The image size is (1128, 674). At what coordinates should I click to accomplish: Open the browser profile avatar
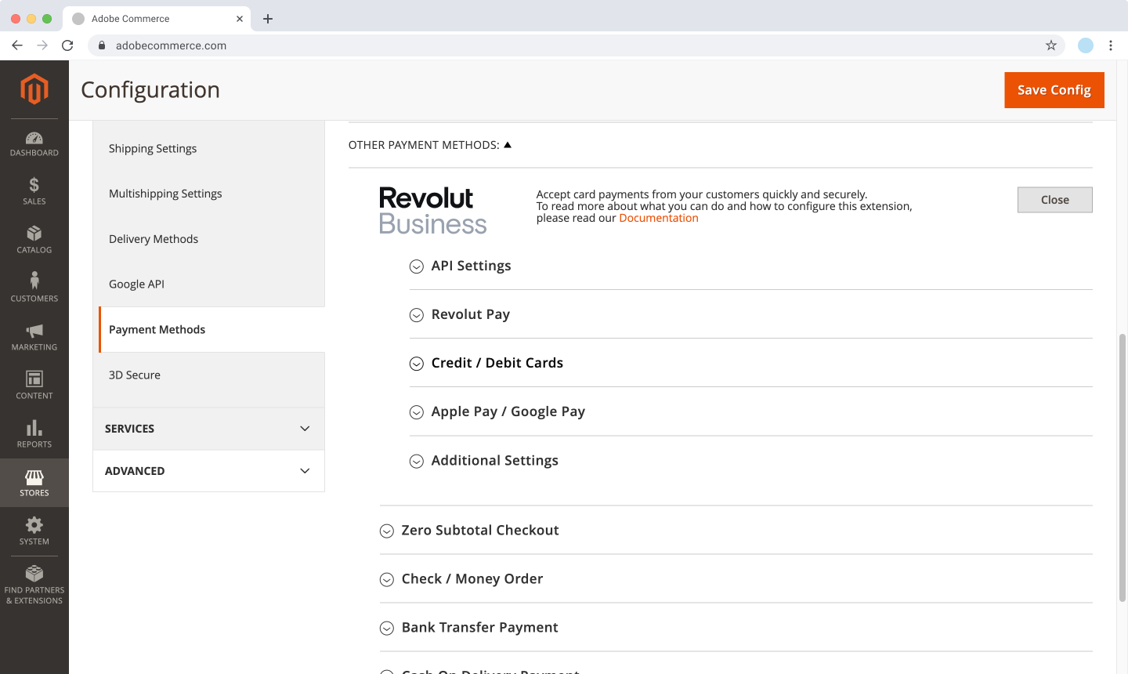[1086, 45]
